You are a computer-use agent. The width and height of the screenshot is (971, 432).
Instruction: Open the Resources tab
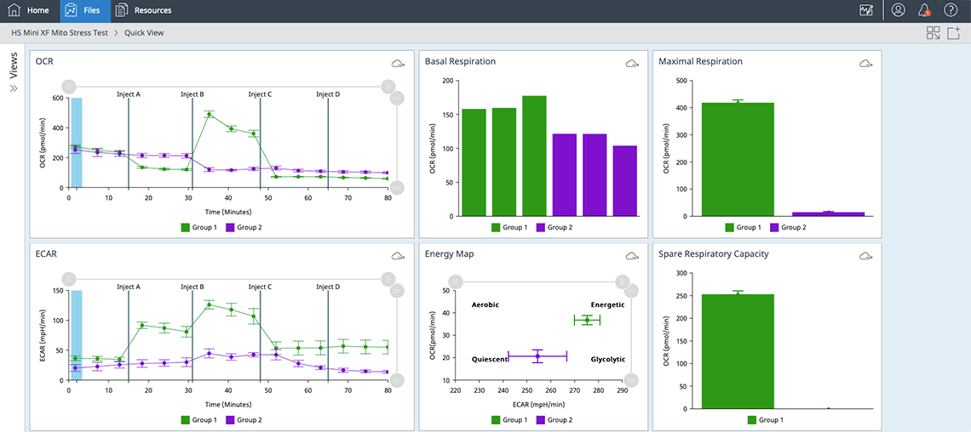[143, 11]
